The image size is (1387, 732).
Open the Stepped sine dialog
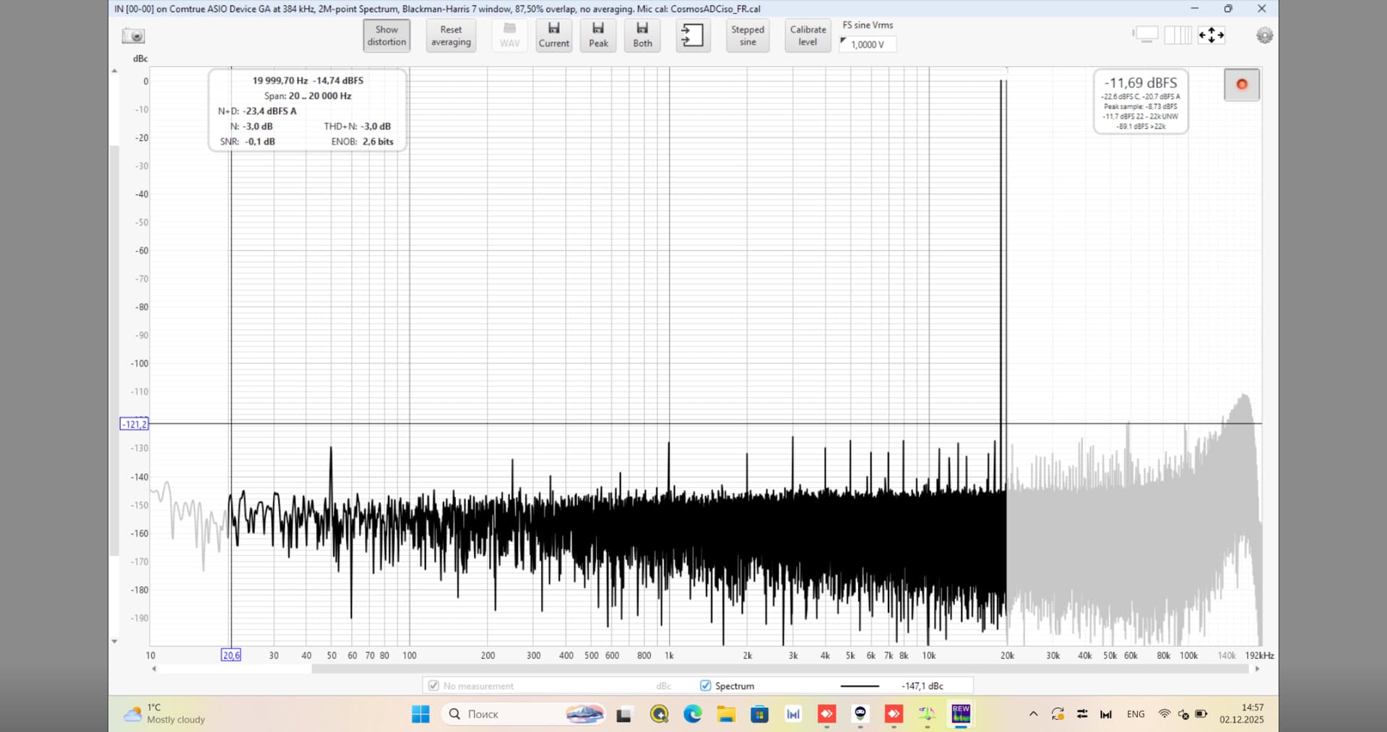point(747,35)
